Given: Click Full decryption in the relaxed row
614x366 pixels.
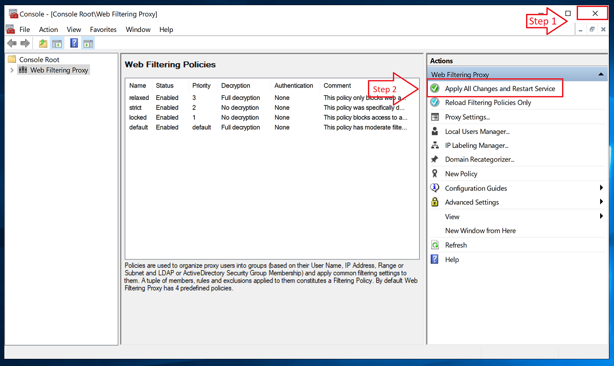Looking at the screenshot, I should click(x=241, y=98).
